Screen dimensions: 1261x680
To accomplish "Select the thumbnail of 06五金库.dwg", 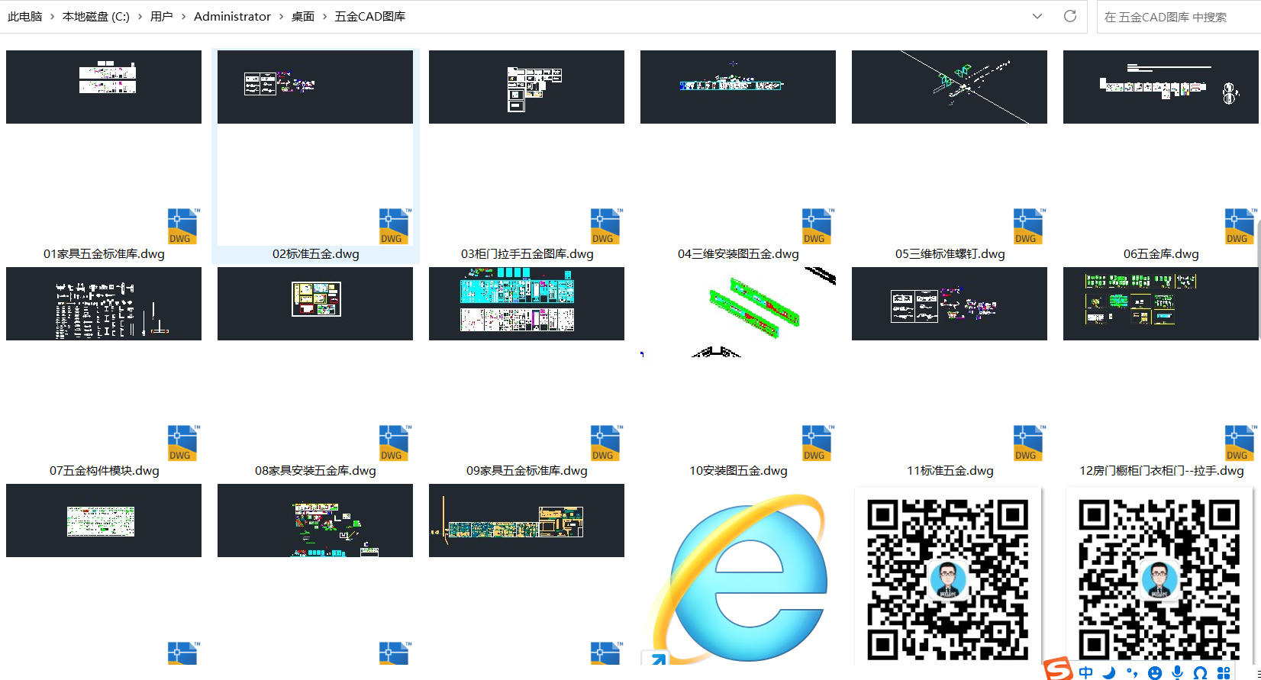I will click(1161, 87).
